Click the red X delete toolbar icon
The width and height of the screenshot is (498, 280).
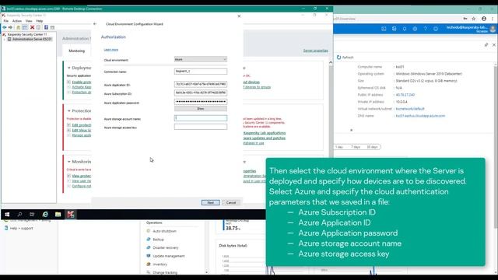coord(32,28)
